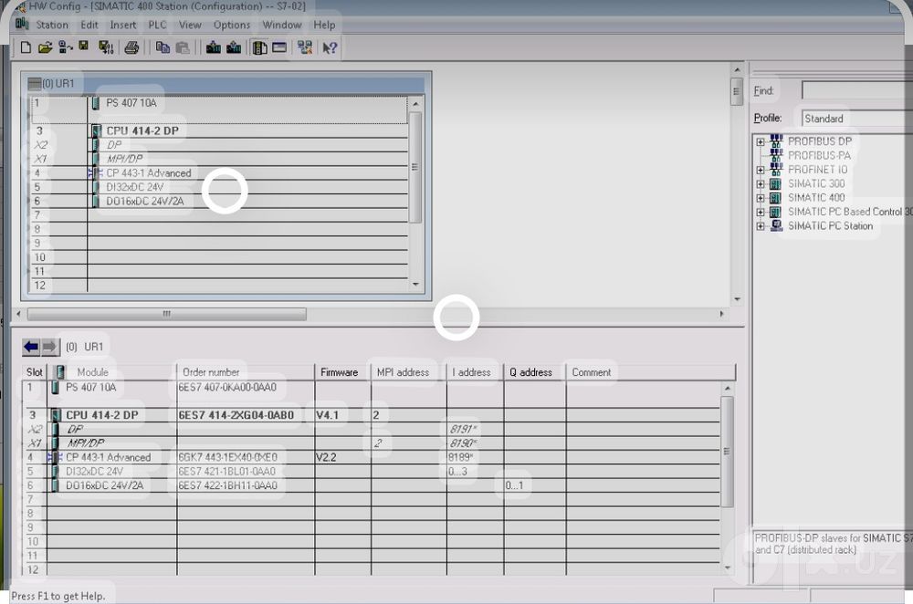Viewport: 913px width, 604px height.
Task: Expand SIMATIC PC Based Control node
Action: click(761, 213)
